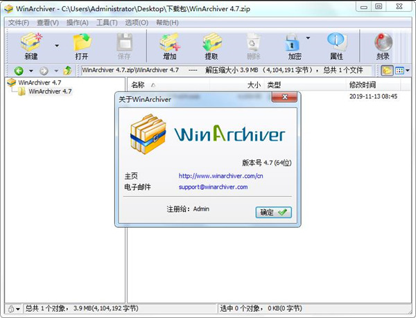416x318 pixels.
Task: Open the 文件(F) menu
Action: click(x=19, y=23)
